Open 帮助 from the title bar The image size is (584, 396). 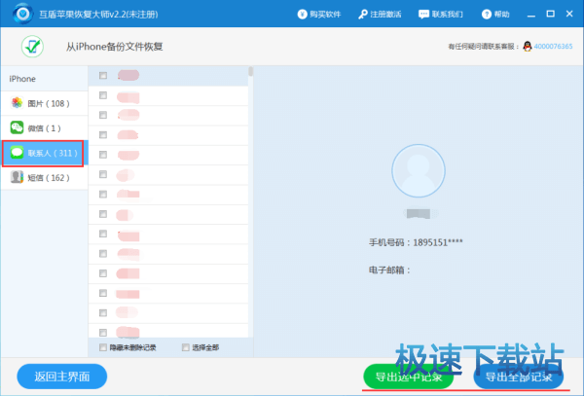[495, 15]
